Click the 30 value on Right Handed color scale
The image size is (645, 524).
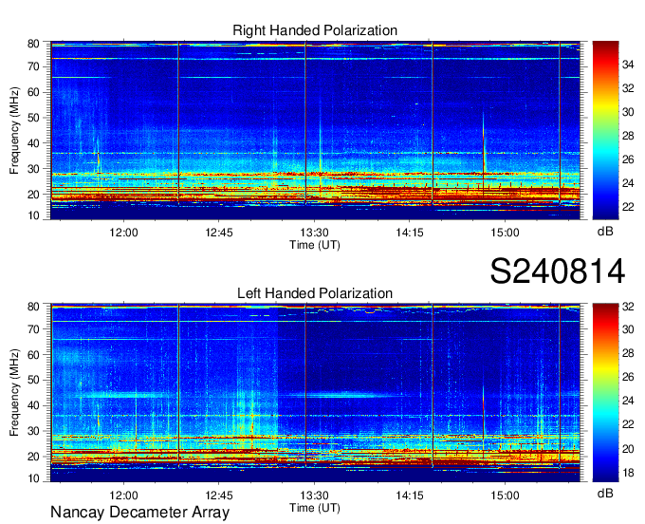click(628, 112)
